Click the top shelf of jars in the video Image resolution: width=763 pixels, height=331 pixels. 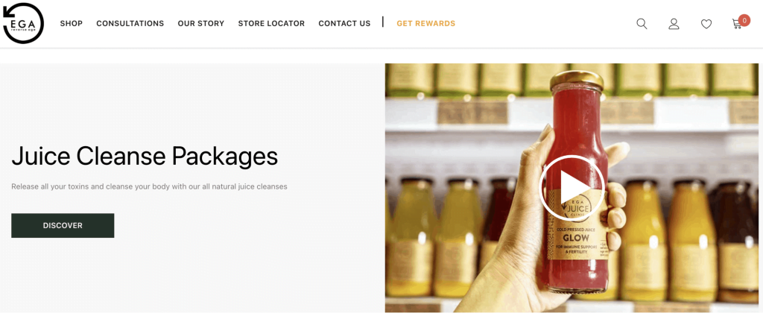572,81
